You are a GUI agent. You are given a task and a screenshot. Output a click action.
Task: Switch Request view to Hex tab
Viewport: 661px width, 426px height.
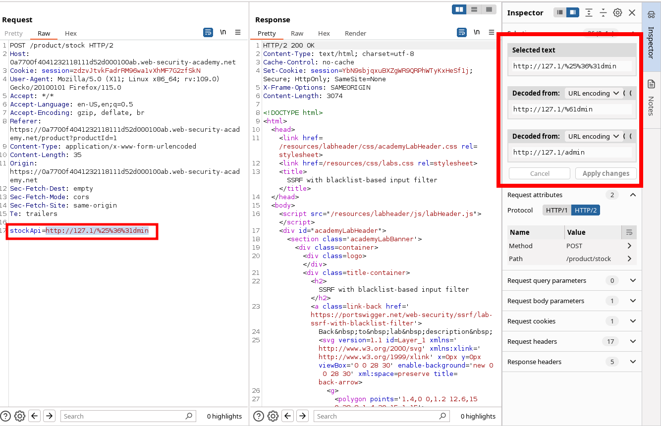[71, 33]
